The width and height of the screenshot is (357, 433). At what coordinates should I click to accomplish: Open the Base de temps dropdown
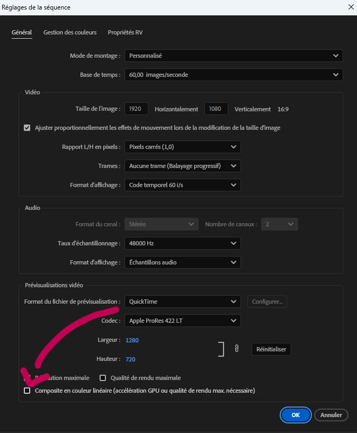pos(234,75)
